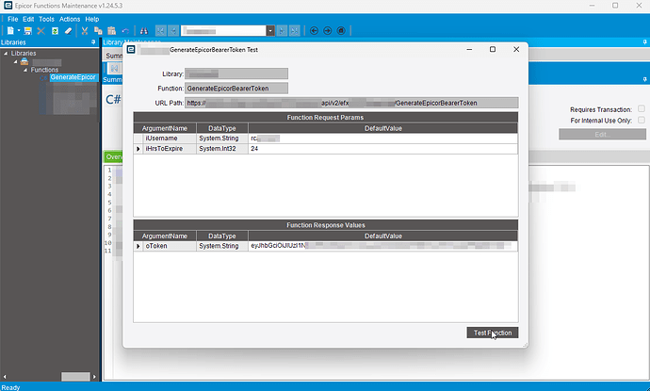Click the Next record navigation icon

click(x=282, y=31)
